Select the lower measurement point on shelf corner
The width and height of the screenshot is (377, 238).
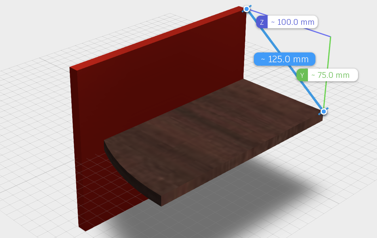click(x=324, y=111)
